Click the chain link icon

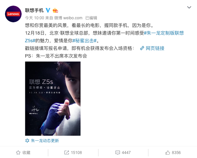coord(142,48)
